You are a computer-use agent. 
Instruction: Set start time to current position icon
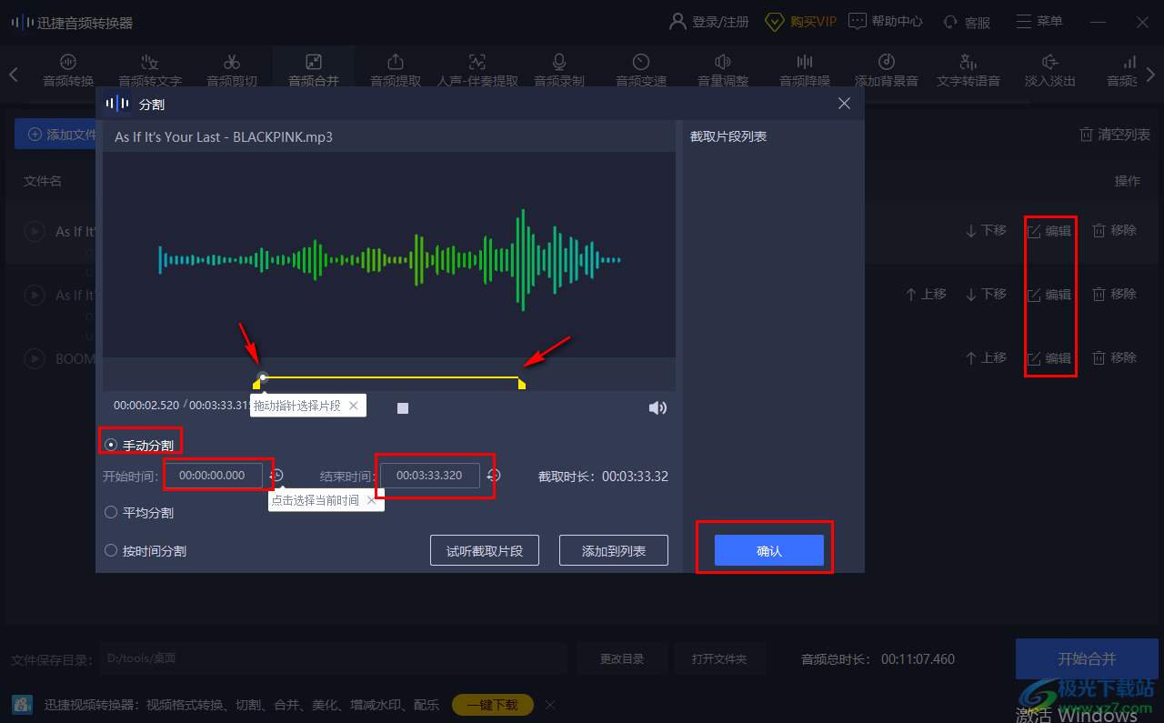tap(276, 475)
